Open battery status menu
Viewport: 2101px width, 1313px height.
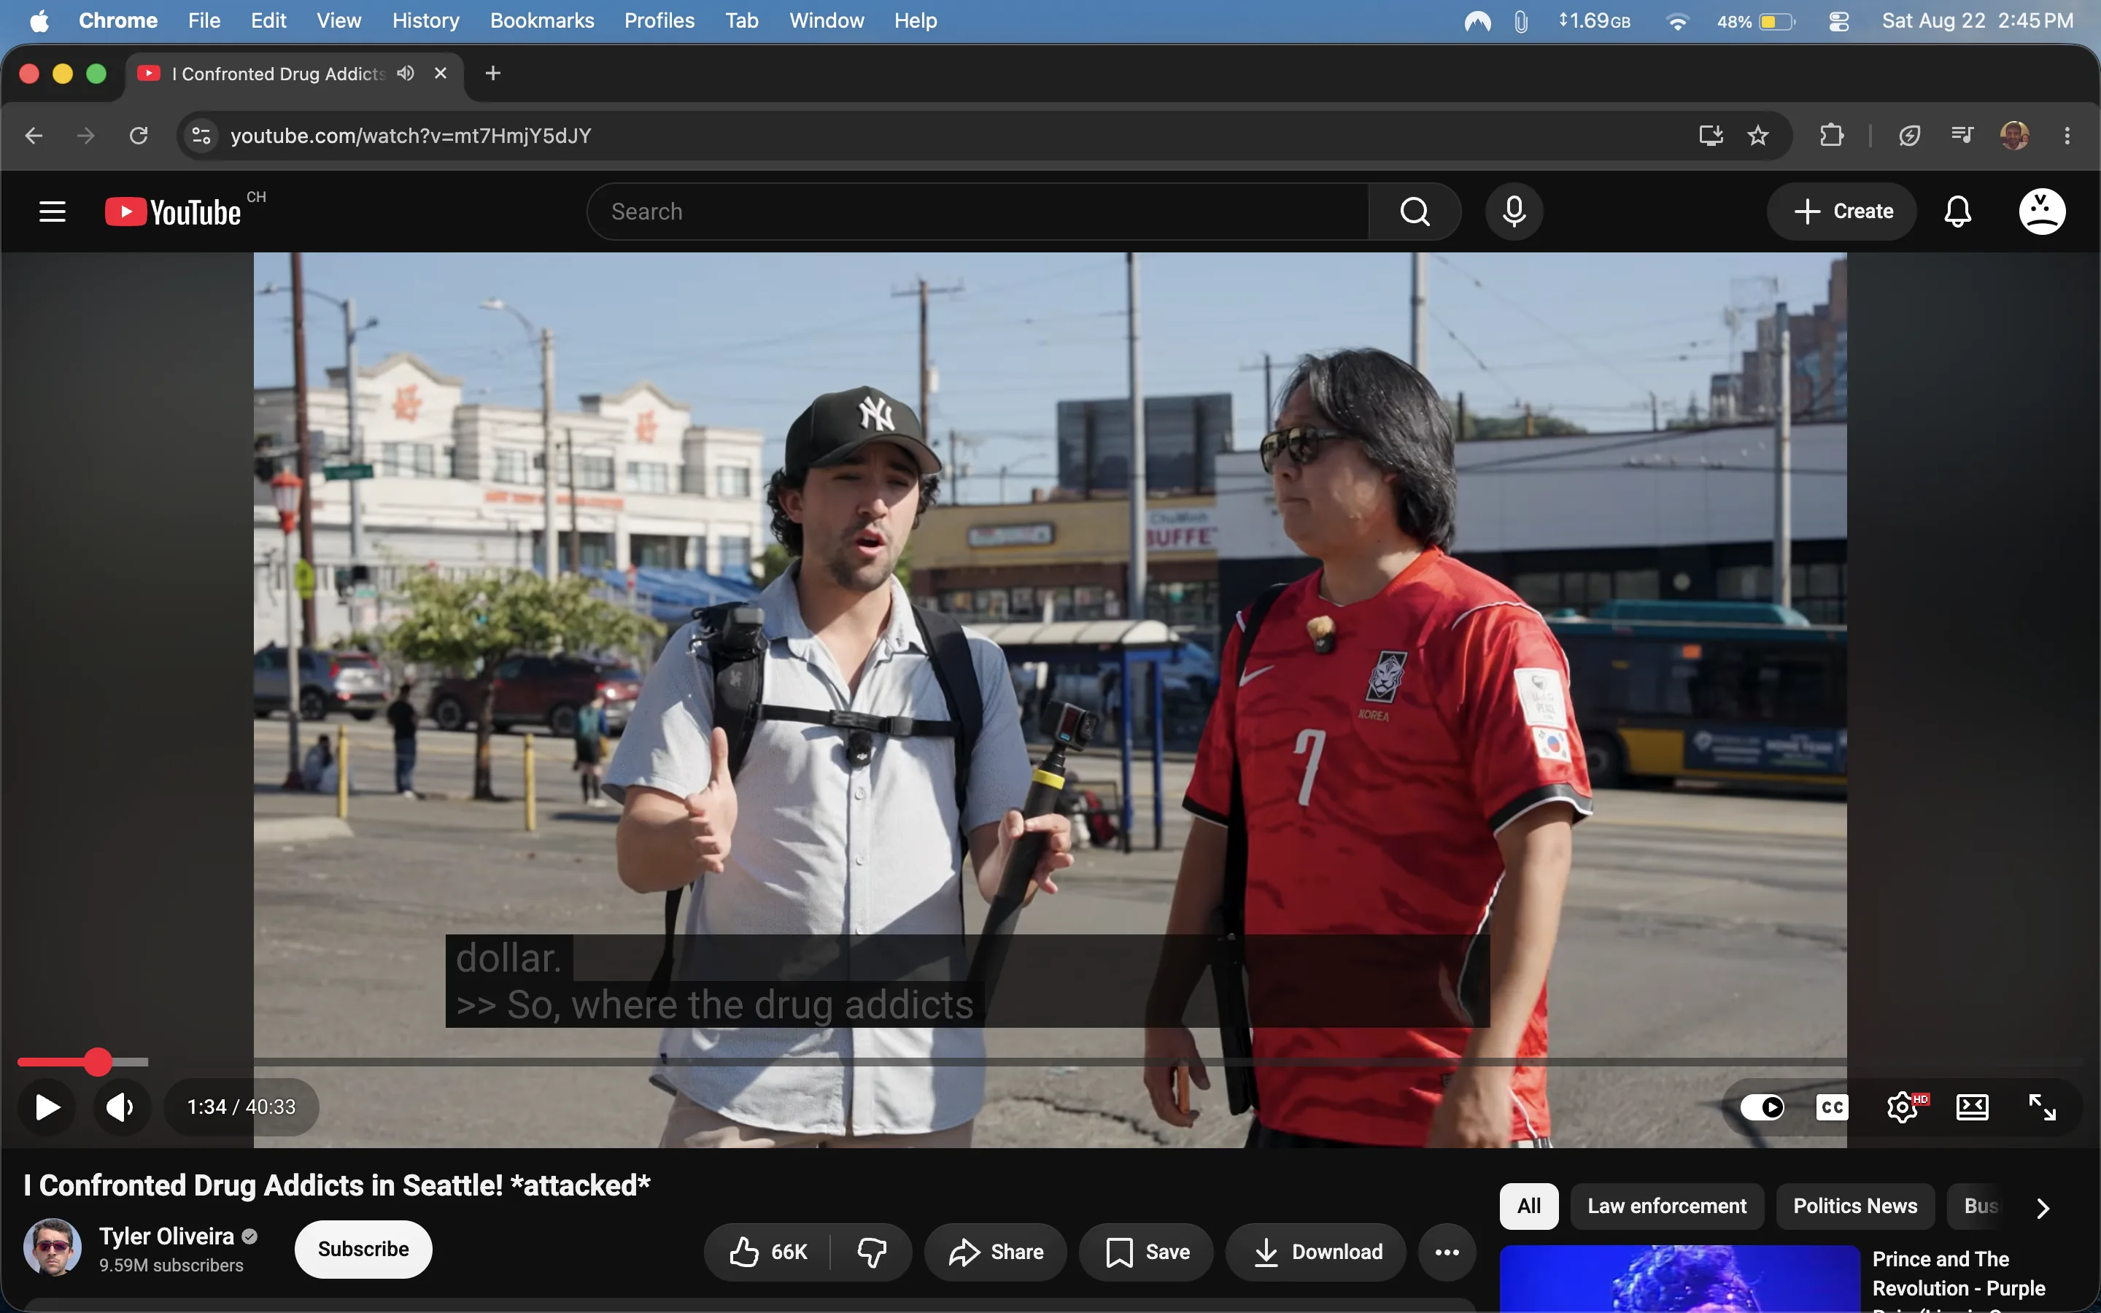pos(1757,22)
